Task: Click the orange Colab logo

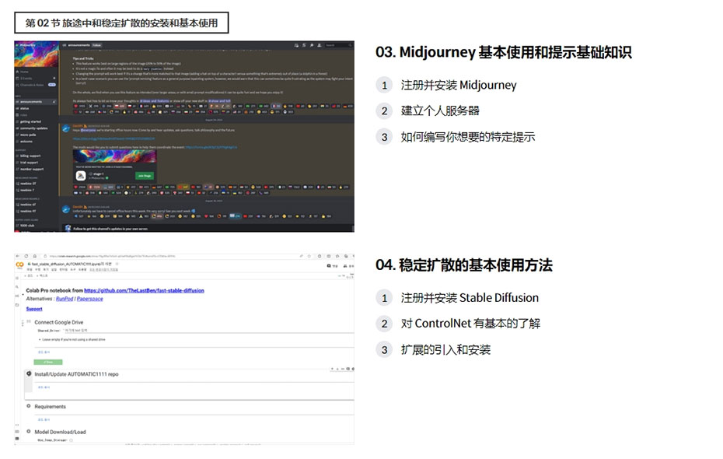Action: tap(20, 265)
